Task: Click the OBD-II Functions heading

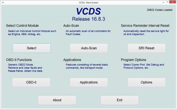Action: [x=19, y=60]
